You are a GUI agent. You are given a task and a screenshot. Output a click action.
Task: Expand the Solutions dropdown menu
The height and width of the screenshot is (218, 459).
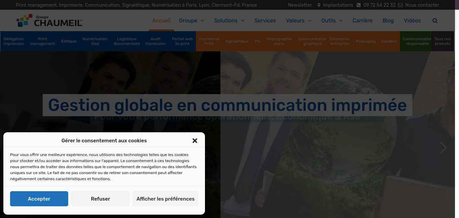coord(229,21)
